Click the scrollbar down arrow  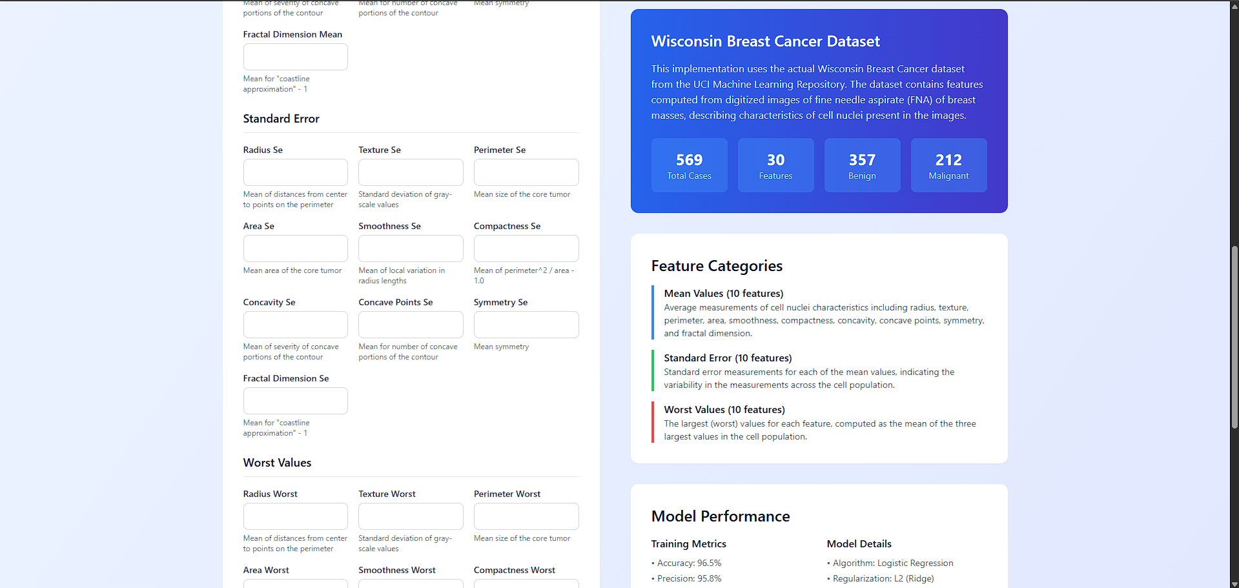pos(1234,583)
